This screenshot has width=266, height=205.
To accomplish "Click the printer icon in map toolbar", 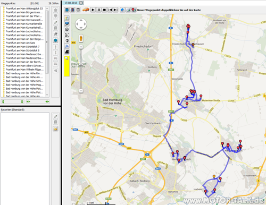I will click(x=128, y=10).
